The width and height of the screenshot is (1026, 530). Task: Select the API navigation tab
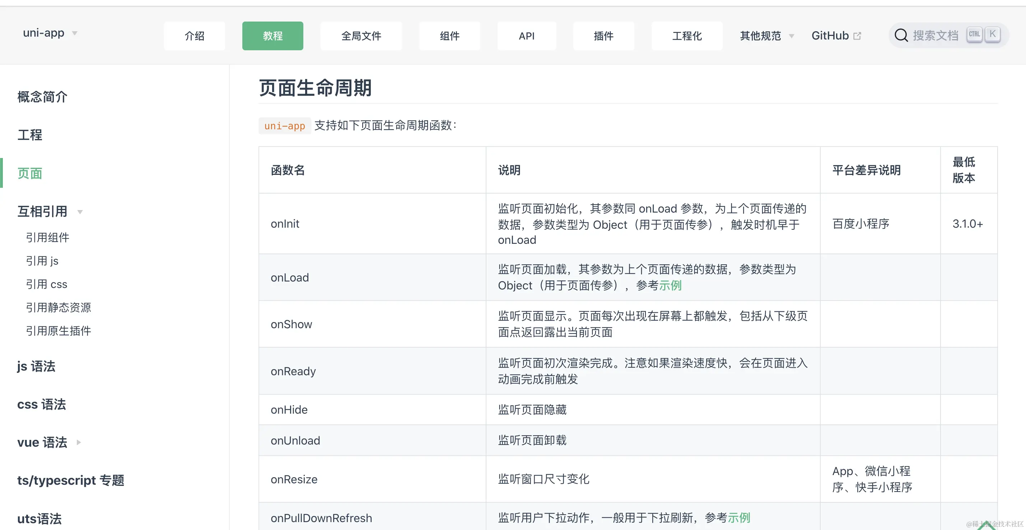526,36
